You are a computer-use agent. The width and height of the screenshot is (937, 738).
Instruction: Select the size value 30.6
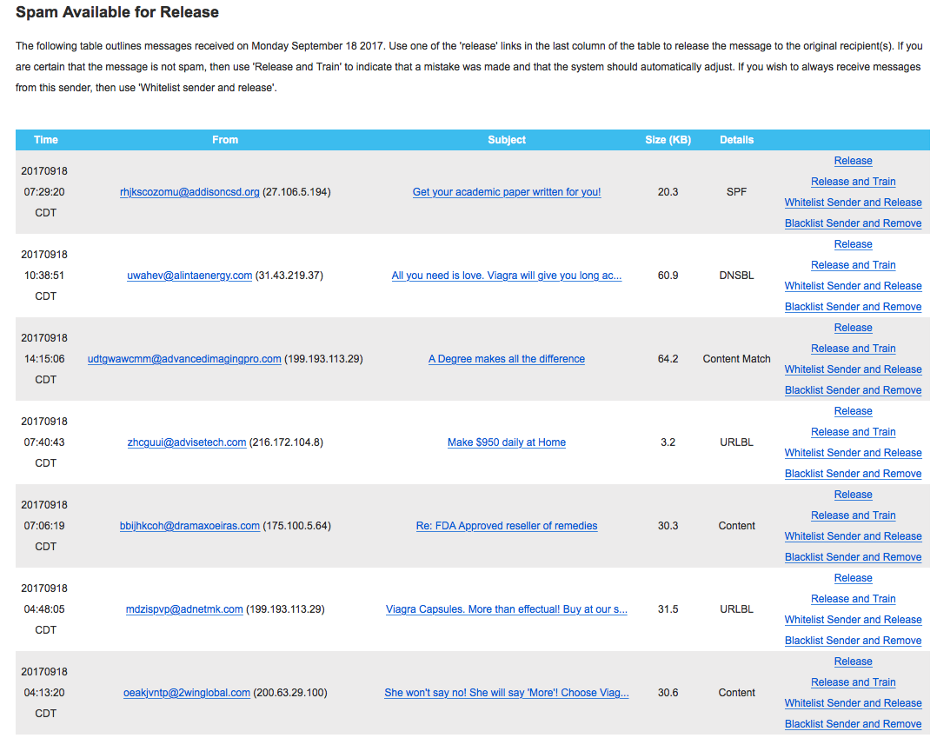668,694
